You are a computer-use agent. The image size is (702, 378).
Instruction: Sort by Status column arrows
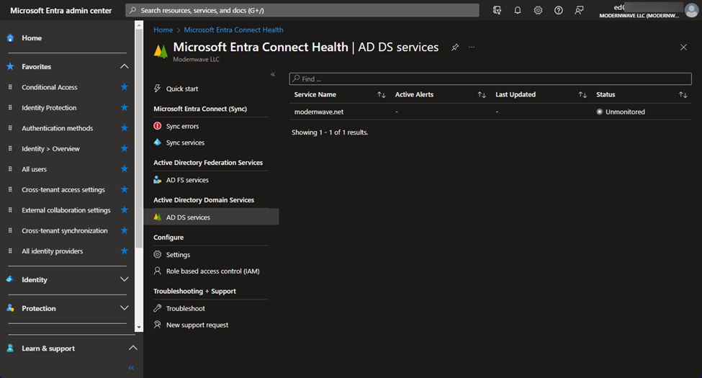pyautogui.click(x=683, y=94)
